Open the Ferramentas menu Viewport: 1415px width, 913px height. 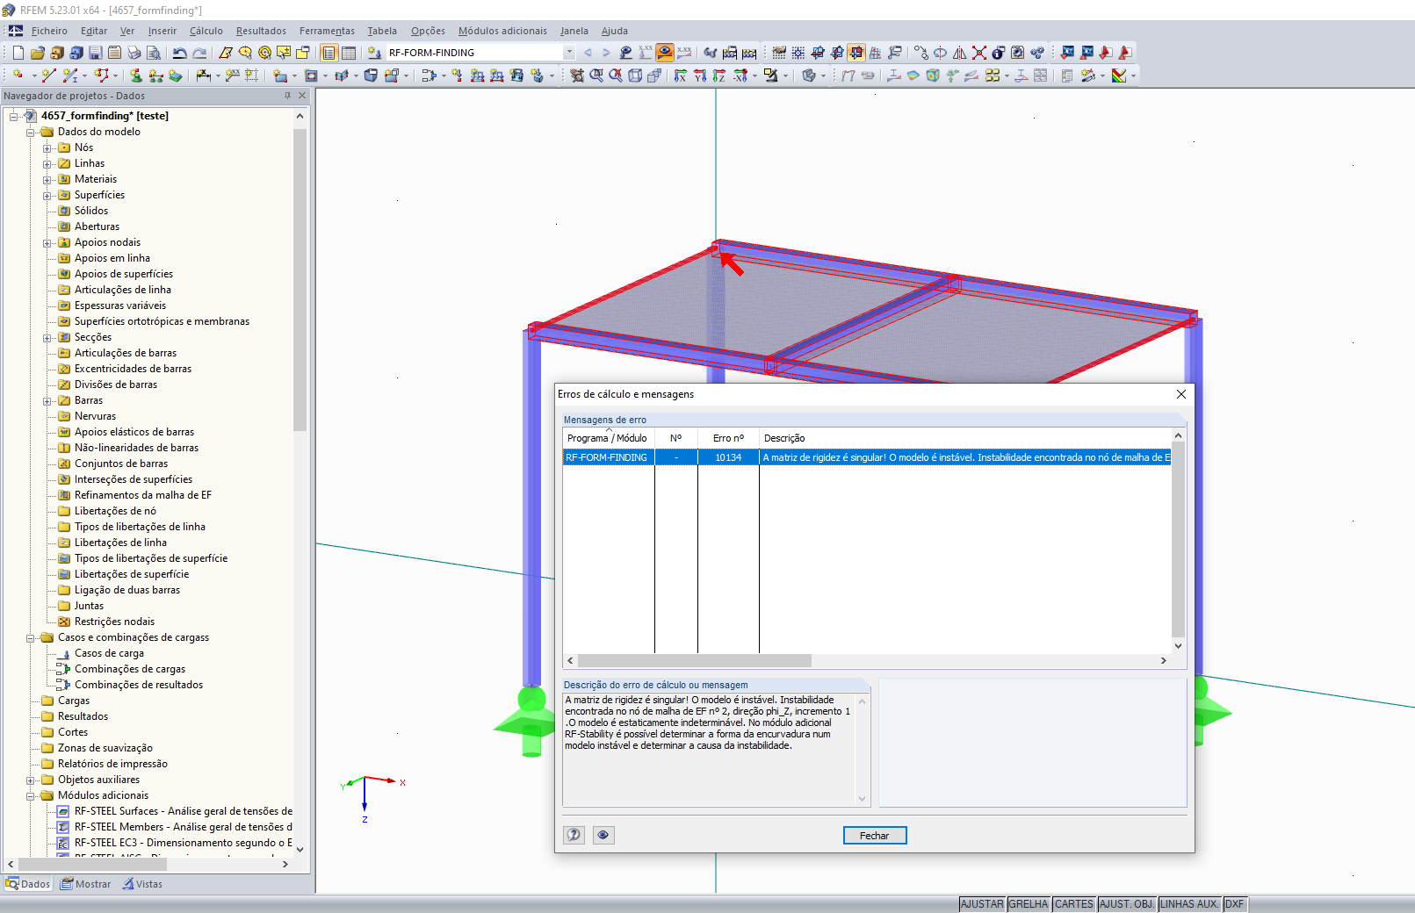(327, 31)
